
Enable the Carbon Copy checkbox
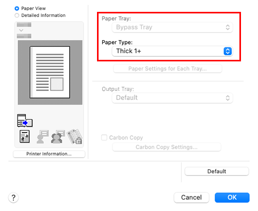pyautogui.click(x=104, y=138)
